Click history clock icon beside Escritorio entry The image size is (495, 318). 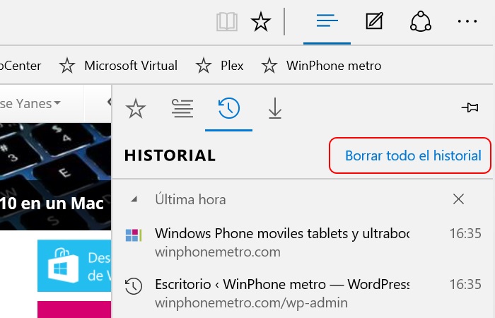click(134, 286)
